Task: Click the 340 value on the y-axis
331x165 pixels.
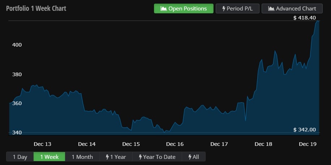Action: (17, 133)
